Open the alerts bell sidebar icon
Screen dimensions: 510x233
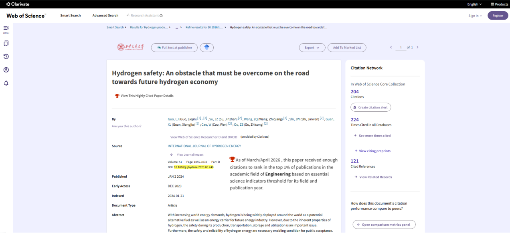tap(6, 83)
